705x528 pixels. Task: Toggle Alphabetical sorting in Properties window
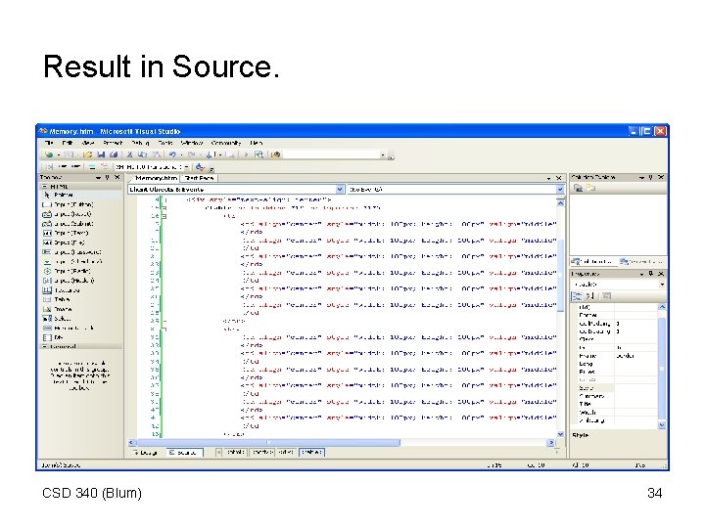pos(589,296)
